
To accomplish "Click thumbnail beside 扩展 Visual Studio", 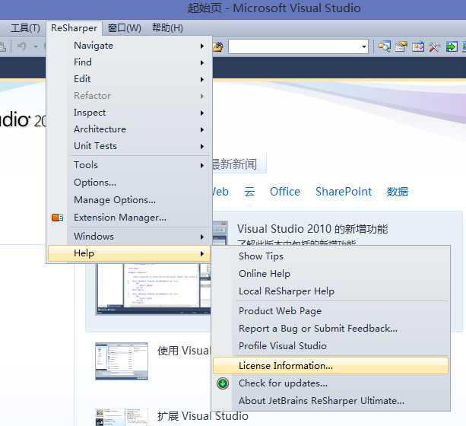I will (x=122, y=417).
